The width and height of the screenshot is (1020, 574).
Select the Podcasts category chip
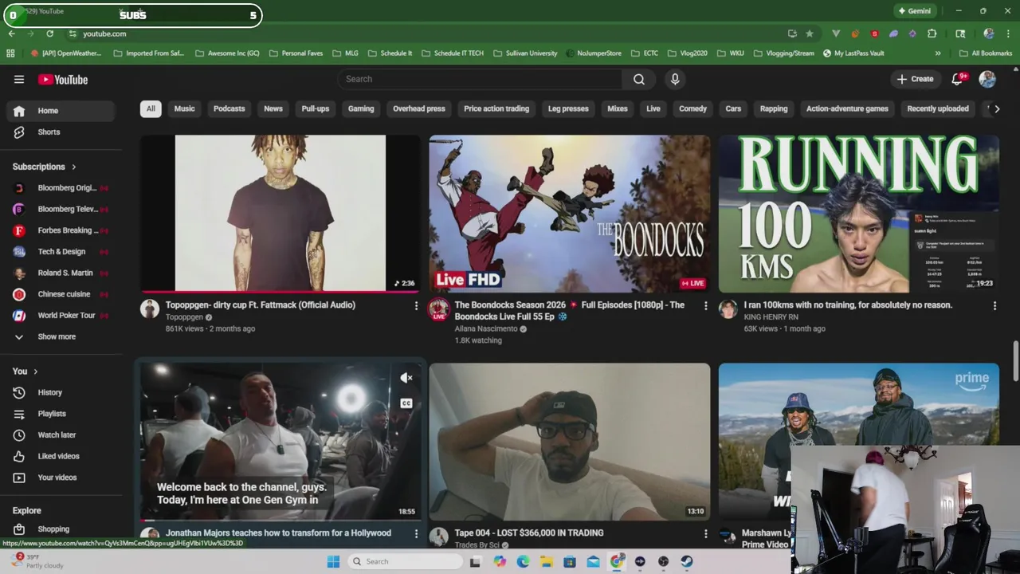[229, 108]
